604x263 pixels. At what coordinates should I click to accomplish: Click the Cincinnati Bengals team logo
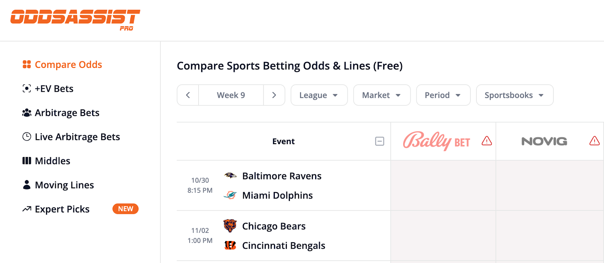(231, 246)
